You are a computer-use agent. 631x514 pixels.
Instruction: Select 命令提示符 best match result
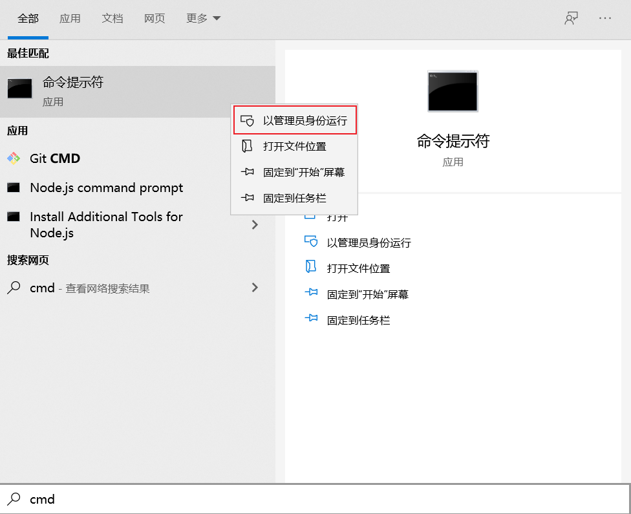[138, 92]
